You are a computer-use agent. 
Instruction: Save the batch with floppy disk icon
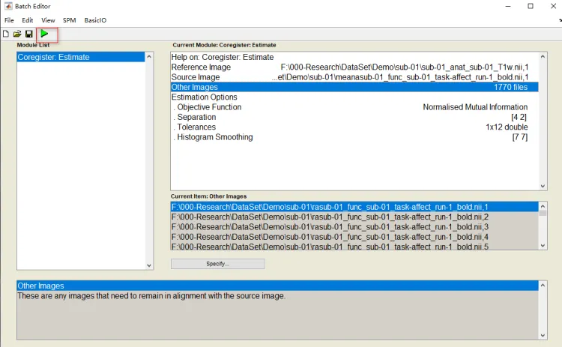28,34
